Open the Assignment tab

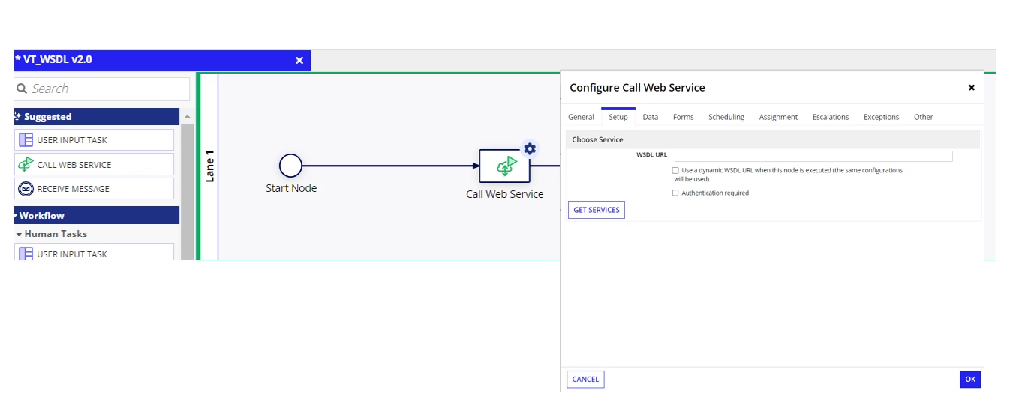(778, 117)
